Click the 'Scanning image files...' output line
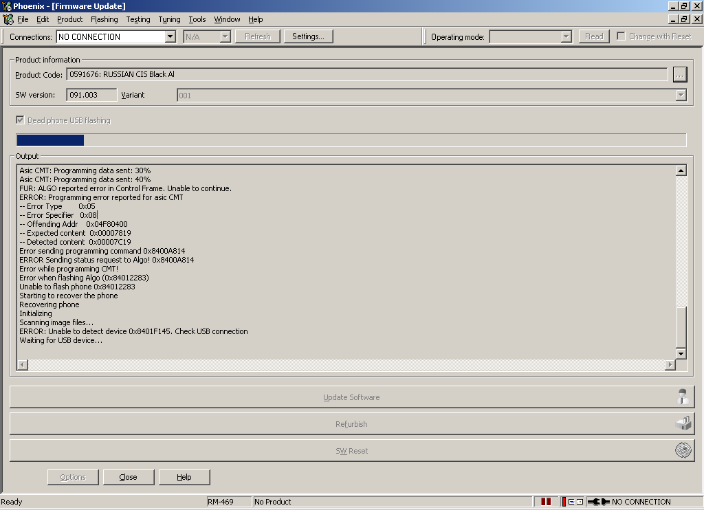 56,322
